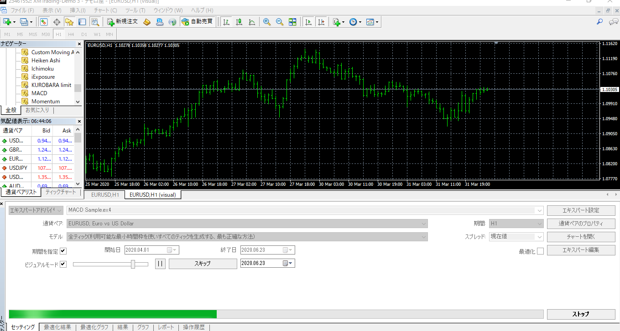Click the Indicators list toolbar icon
This screenshot has height=331, width=620.
[337, 21]
